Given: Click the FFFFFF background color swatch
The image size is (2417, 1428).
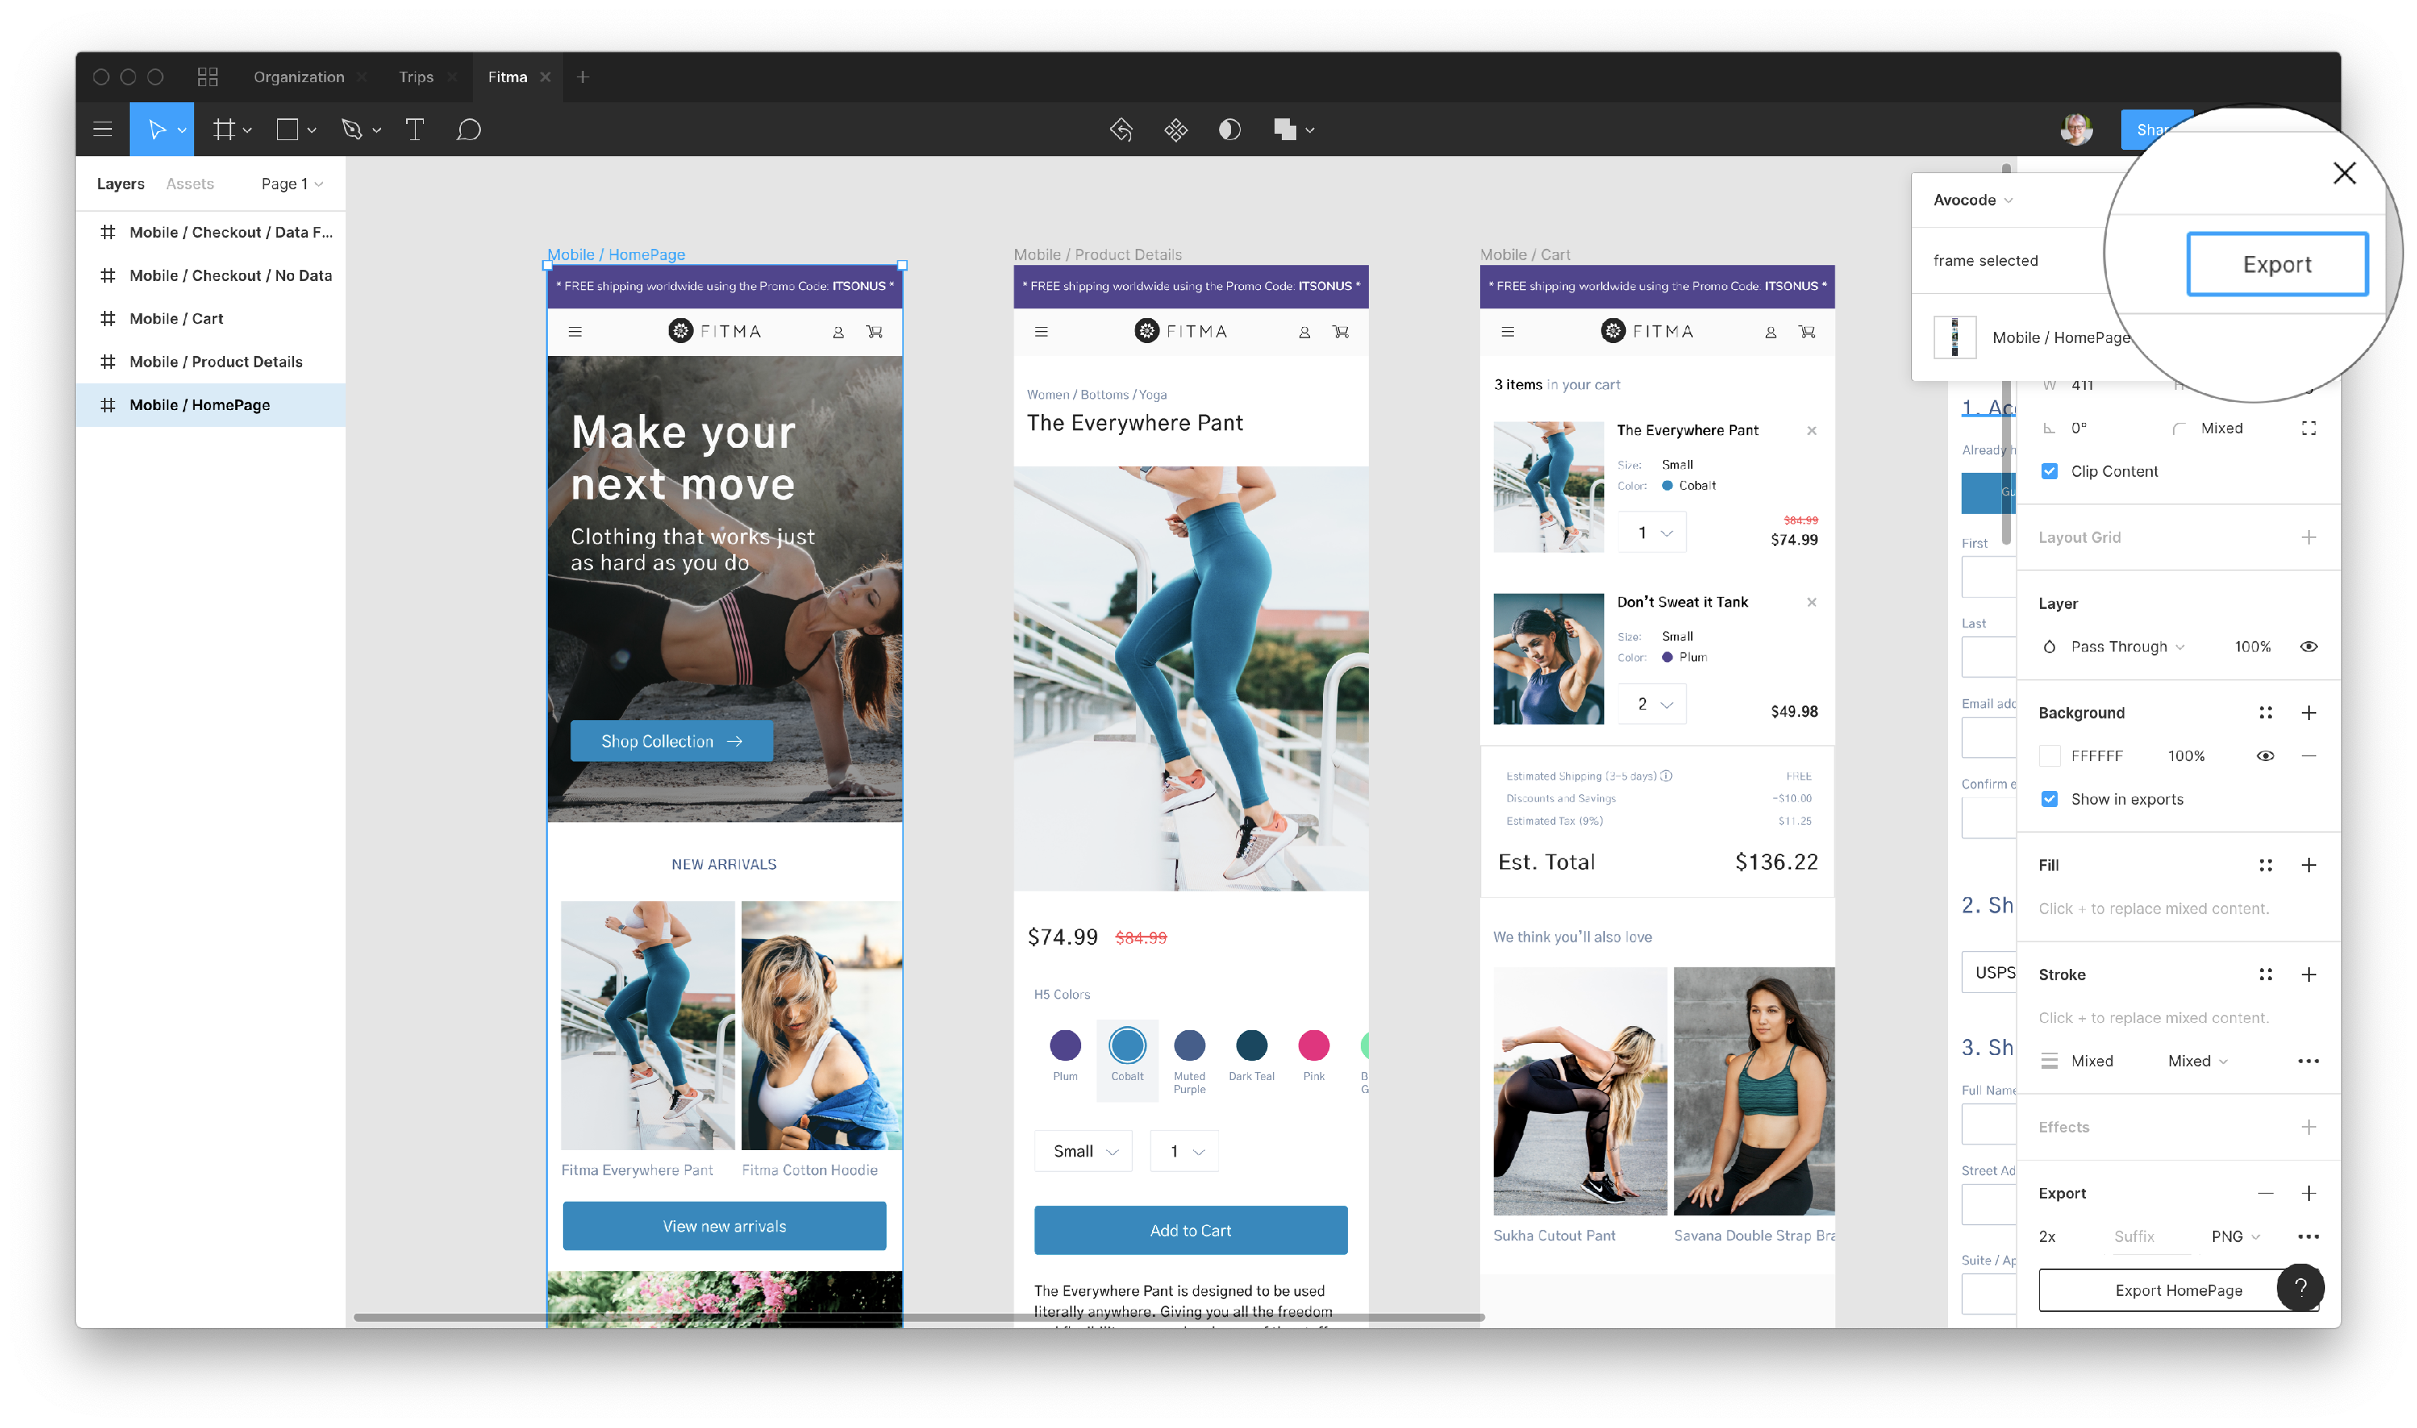Looking at the screenshot, I should [2050, 756].
